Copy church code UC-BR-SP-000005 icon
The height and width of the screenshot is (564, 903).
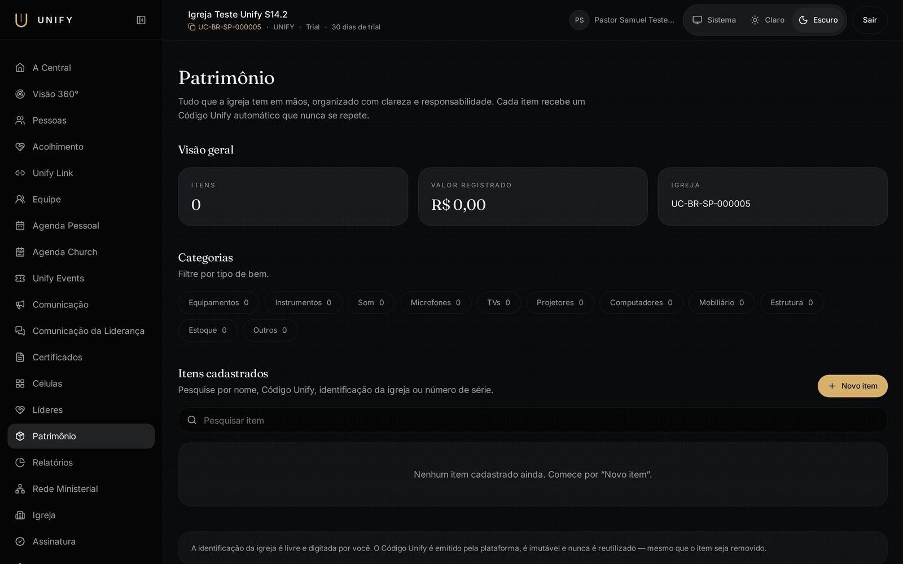point(192,27)
